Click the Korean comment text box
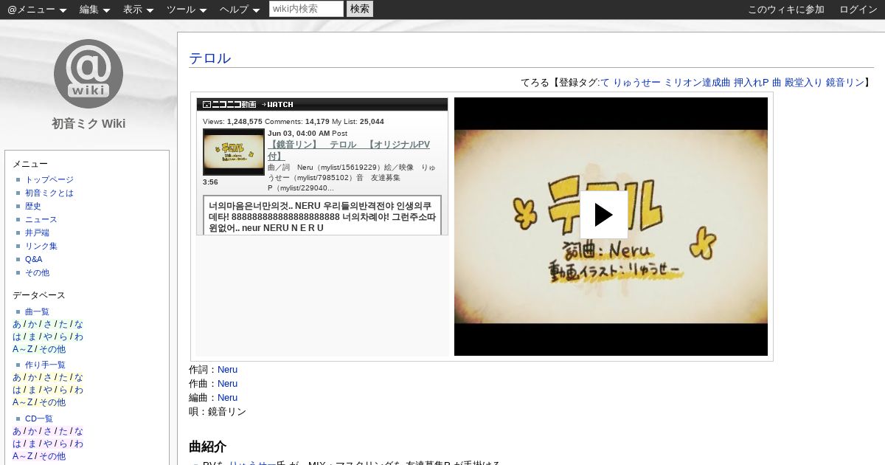The image size is (885, 465). pyautogui.click(x=322, y=215)
